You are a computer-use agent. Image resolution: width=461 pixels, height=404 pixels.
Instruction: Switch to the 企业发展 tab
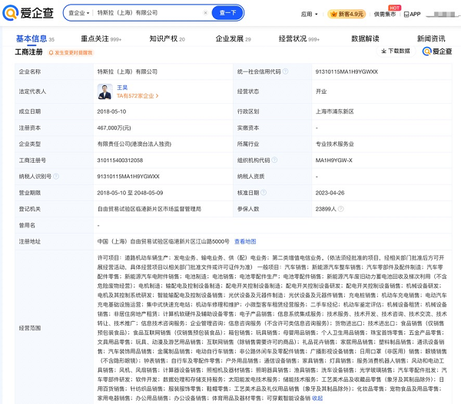pos(233,38)
